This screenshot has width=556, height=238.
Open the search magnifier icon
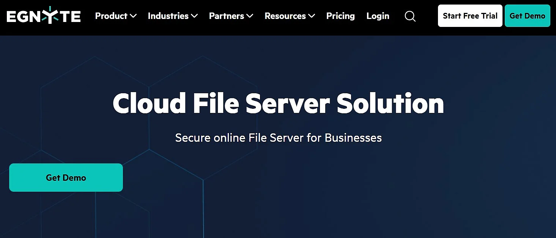click(x=410, y=16)
